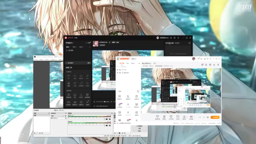
Task: Open the white toolbox tool with red badge
Action: (128, 120)
